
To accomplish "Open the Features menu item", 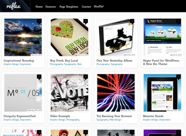I will [50, 7].
